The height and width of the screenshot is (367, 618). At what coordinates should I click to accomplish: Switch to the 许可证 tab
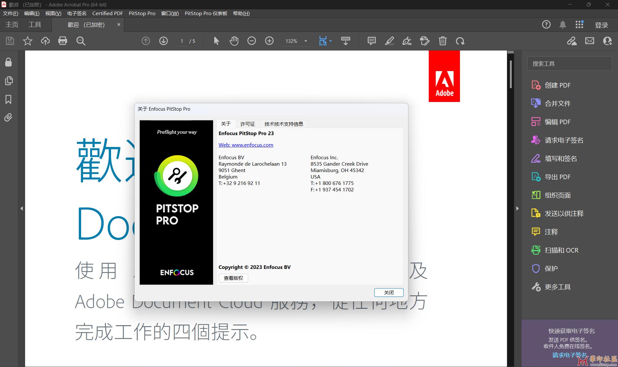tap(248, 124)
